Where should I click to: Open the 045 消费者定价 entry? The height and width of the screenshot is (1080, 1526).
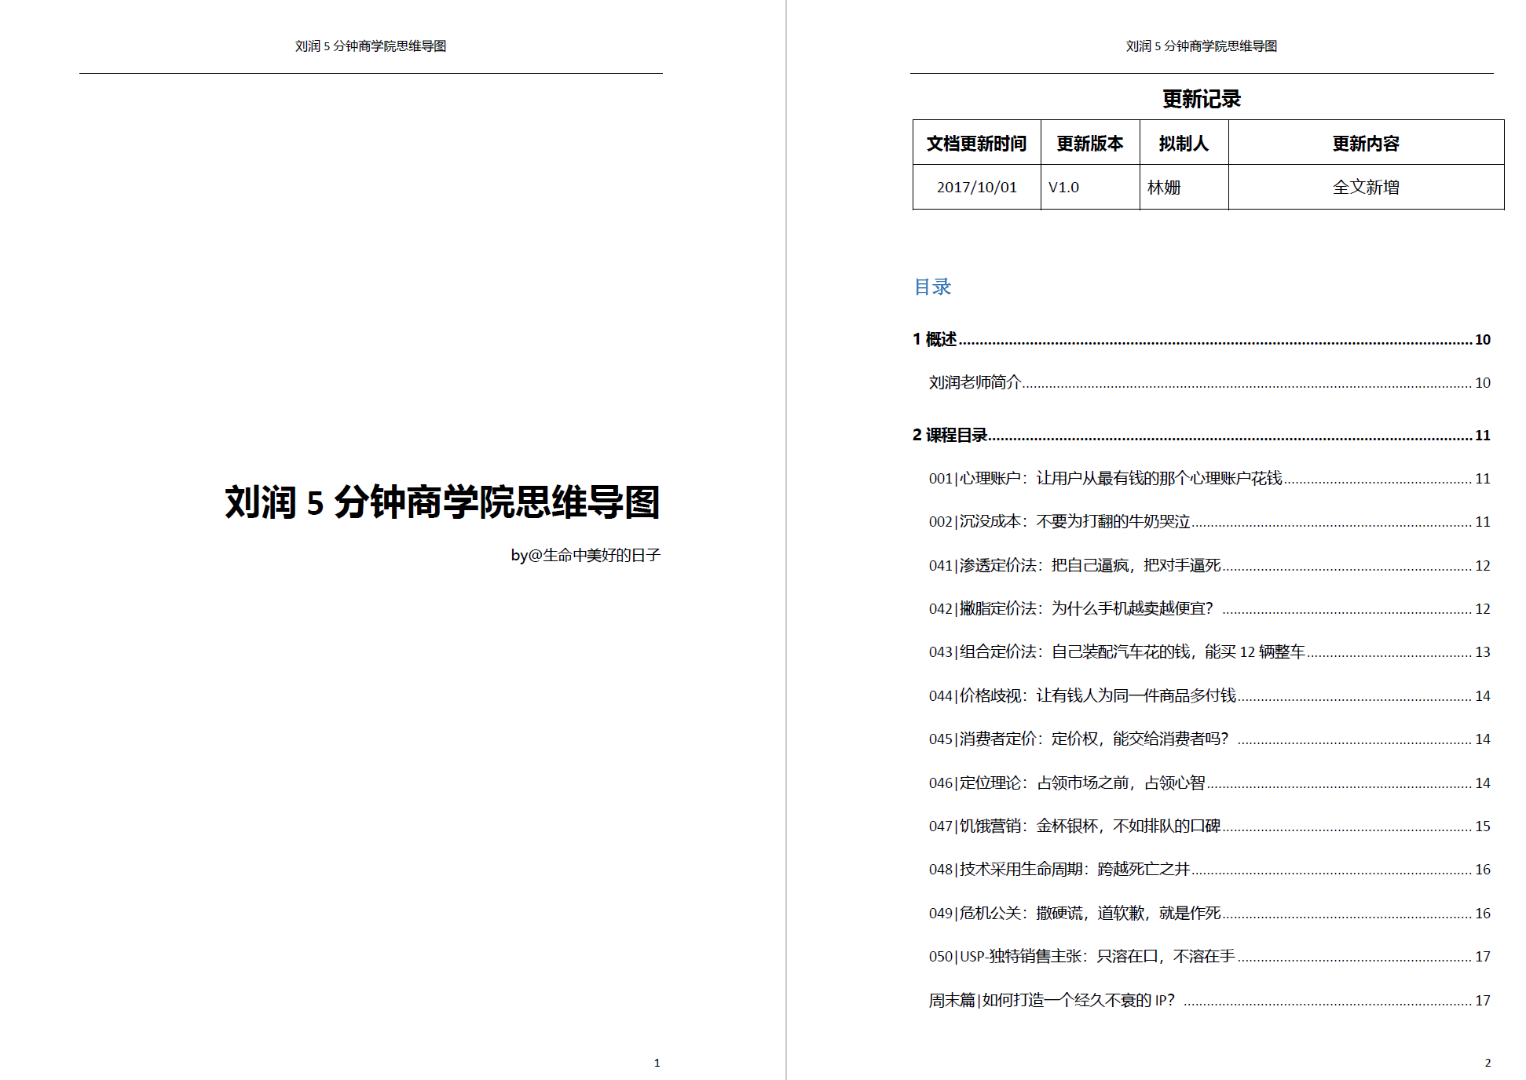coord(1078,739)
